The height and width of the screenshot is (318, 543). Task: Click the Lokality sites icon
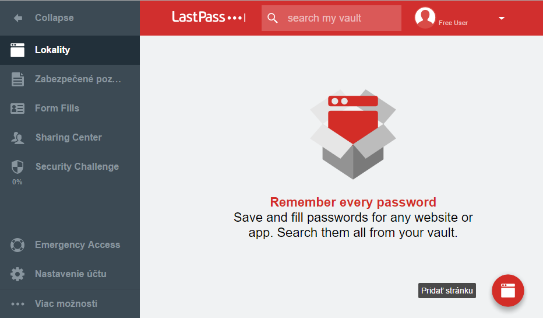point(17,50)
